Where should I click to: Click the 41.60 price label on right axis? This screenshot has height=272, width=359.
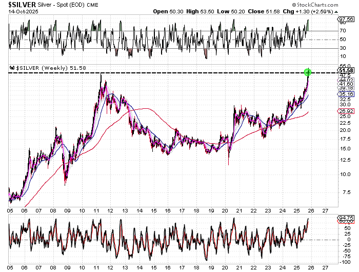[x=343, y=84]
